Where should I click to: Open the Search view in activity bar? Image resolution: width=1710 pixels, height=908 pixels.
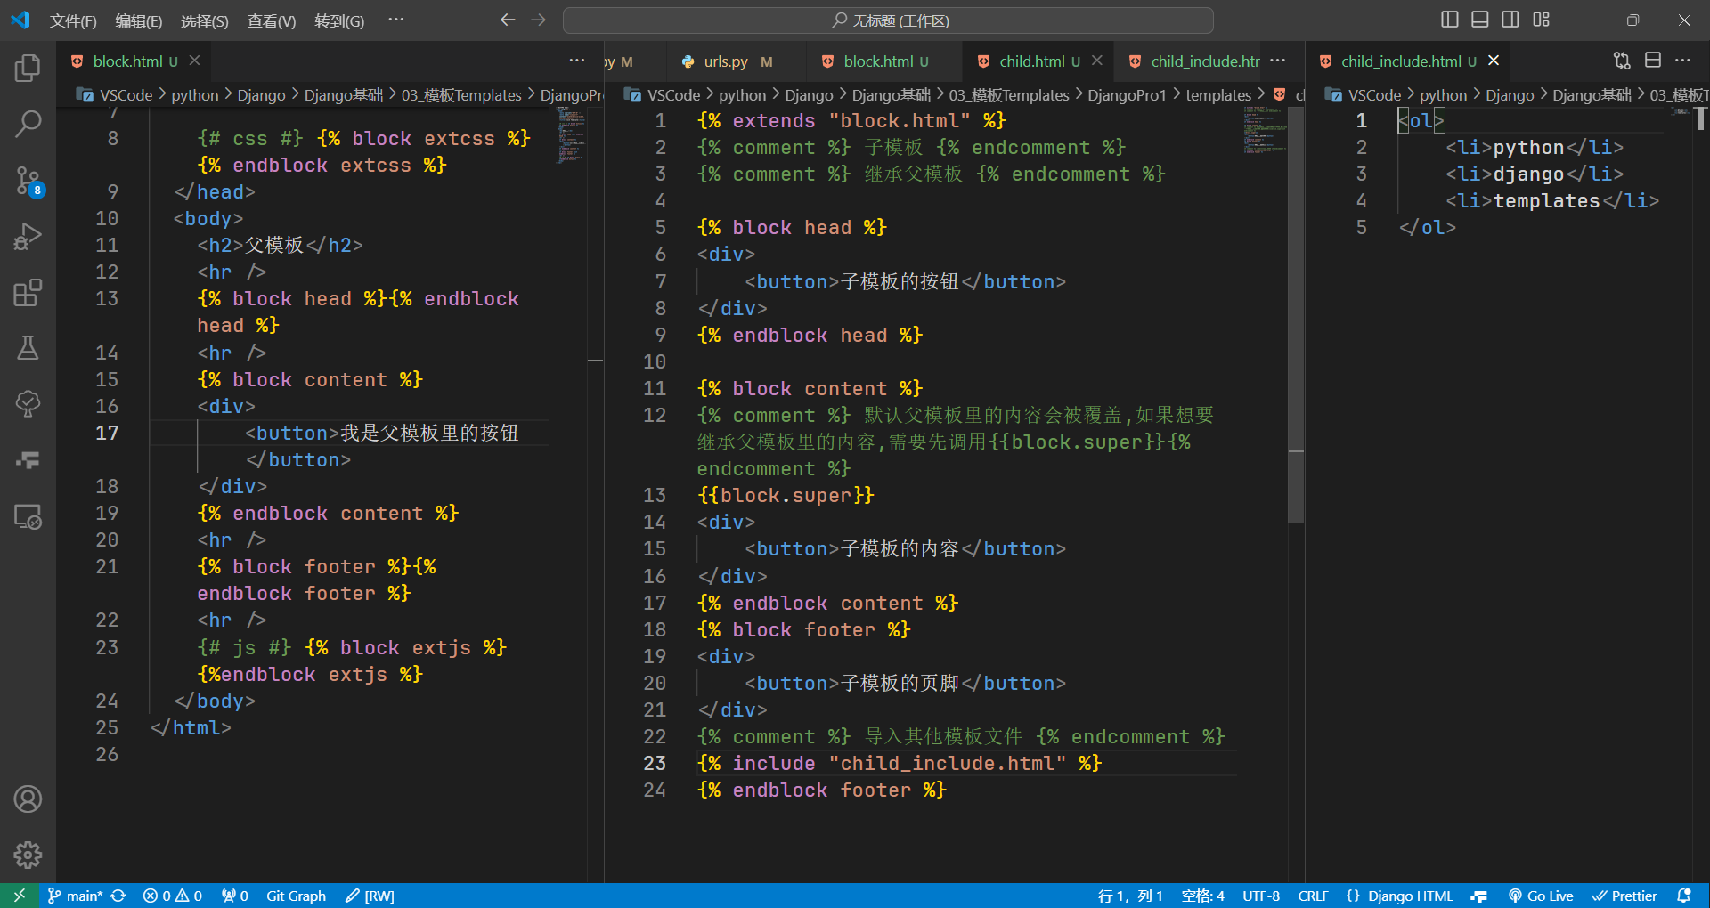click(28, 124)
